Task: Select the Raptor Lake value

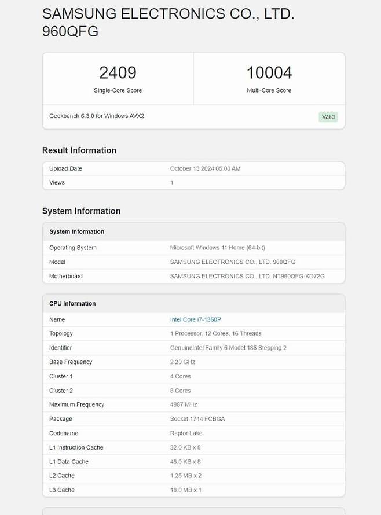Action: tap(186, 433)
